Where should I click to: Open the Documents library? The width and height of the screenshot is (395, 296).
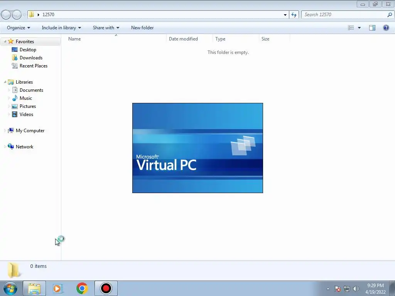pyautogui.click(x=31, y=90)
